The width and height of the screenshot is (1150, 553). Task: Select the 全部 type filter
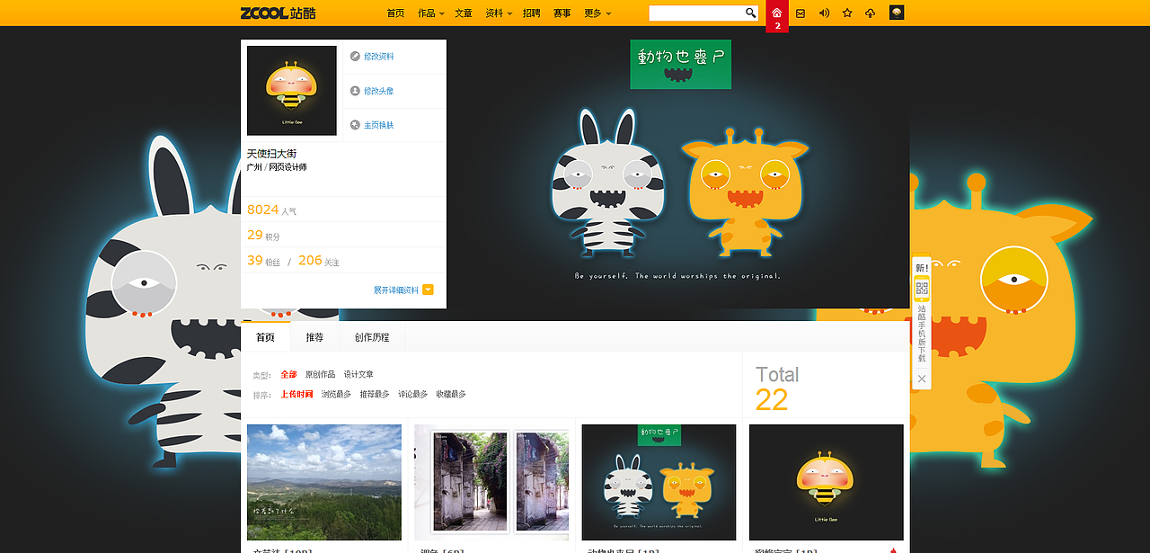click(x=288, y=374)
